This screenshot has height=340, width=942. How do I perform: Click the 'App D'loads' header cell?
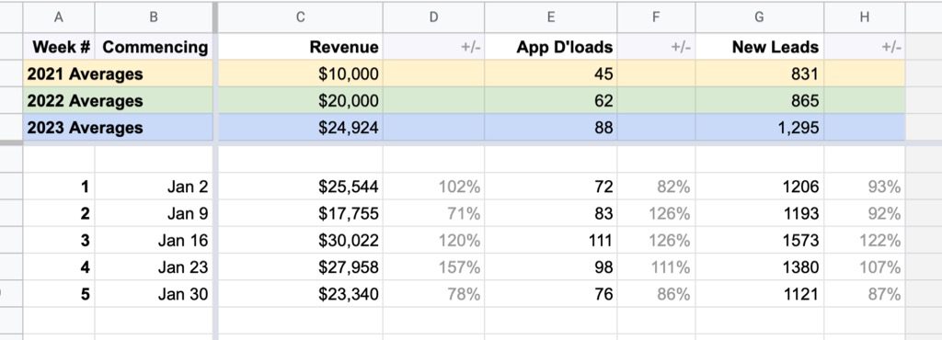pos(551,47)
